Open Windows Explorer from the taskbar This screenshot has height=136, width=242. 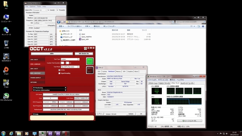(x=19, y=133)
